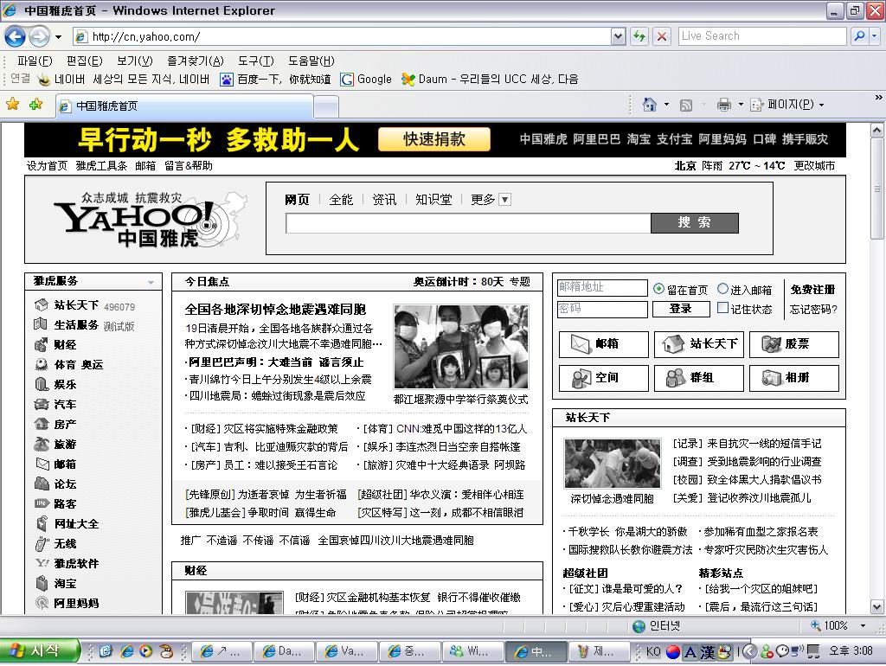
Task: Click the 시작 Start button
Action: [38, 650]
